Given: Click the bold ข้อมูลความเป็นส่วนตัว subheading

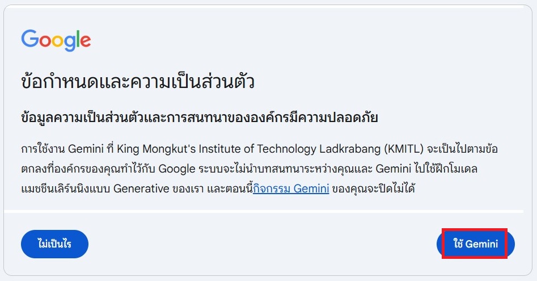Looking at the screenshot, I should [198, 118].
